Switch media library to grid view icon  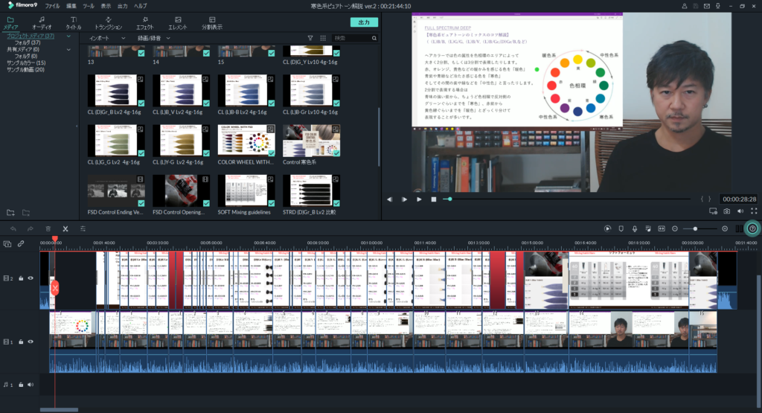pos(322,38)
